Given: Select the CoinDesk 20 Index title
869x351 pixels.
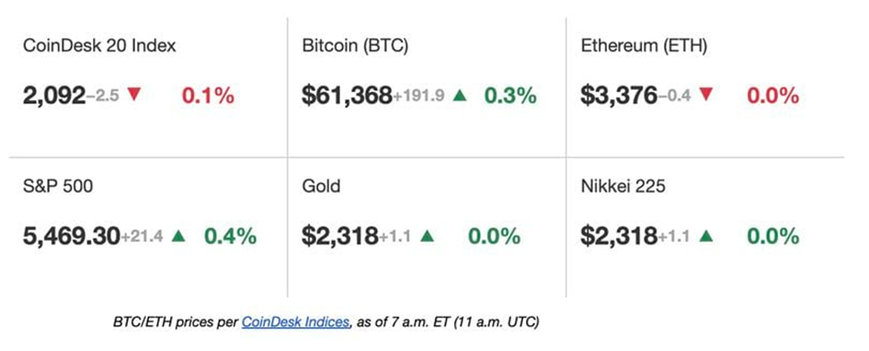Looking at the screenshot, I should coord(99,45).
